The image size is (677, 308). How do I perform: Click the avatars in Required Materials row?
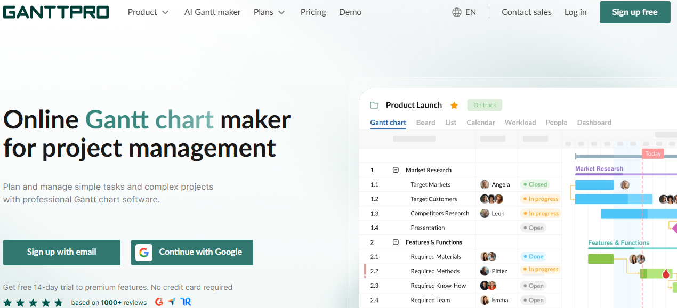488,256
